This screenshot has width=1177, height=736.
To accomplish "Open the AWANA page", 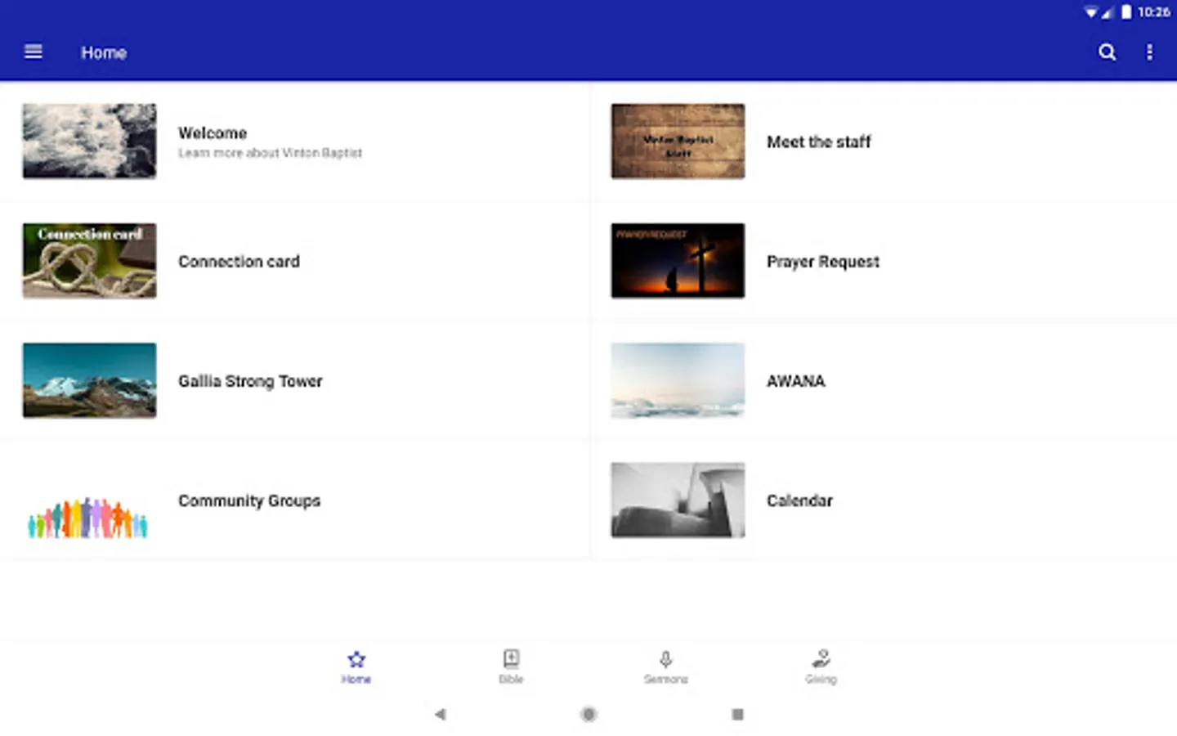I will [x=795, y=380].
